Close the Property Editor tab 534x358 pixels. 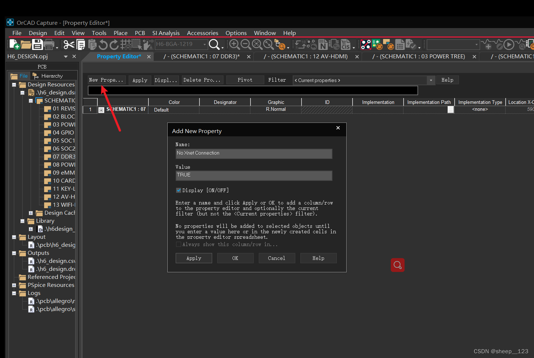(x=149, y=57)
